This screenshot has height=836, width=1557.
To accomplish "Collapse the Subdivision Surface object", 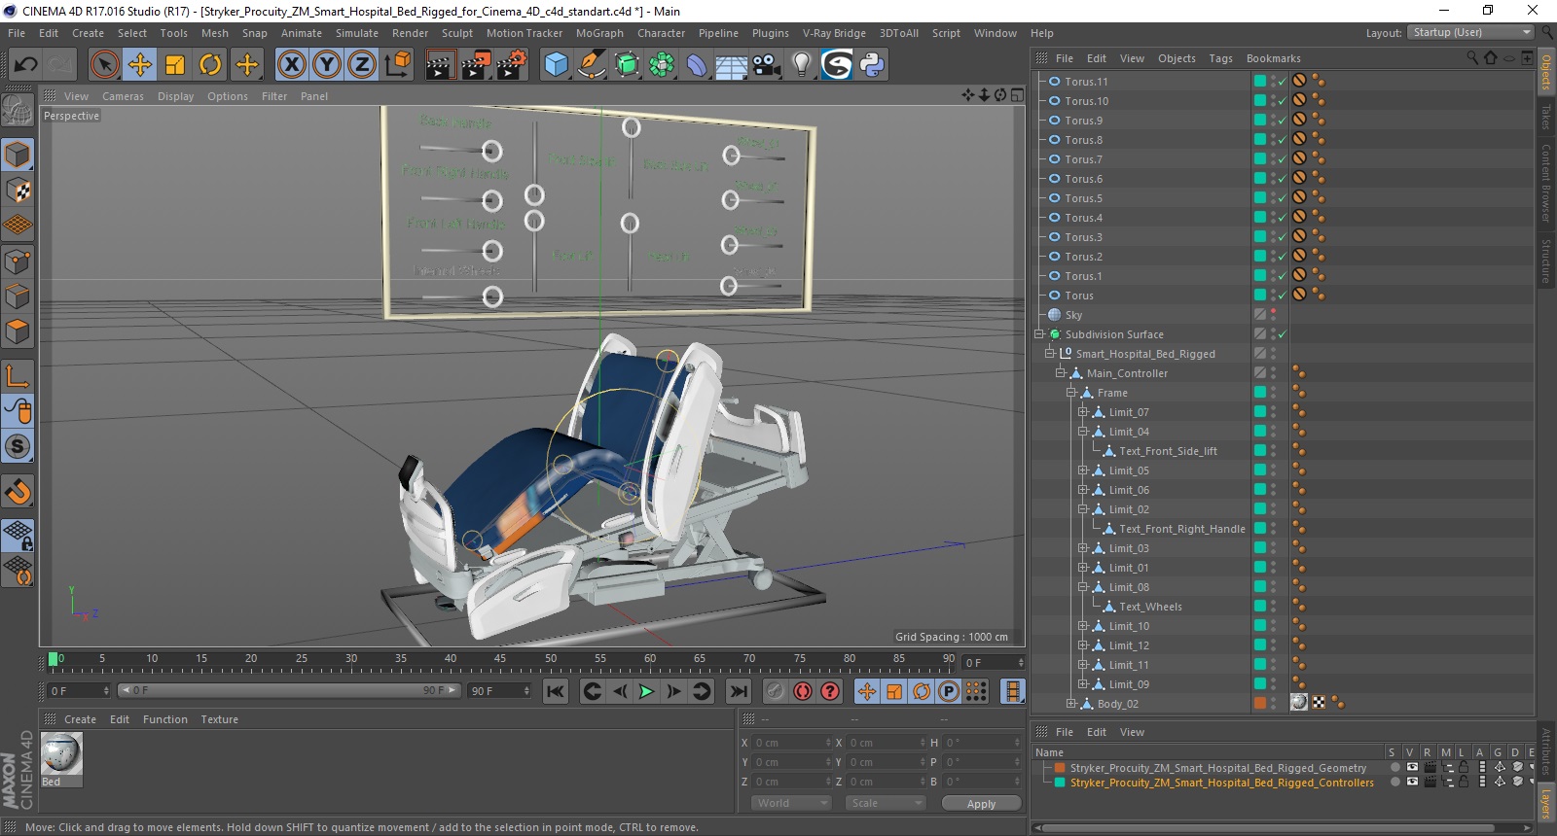I will point(1039,334).
